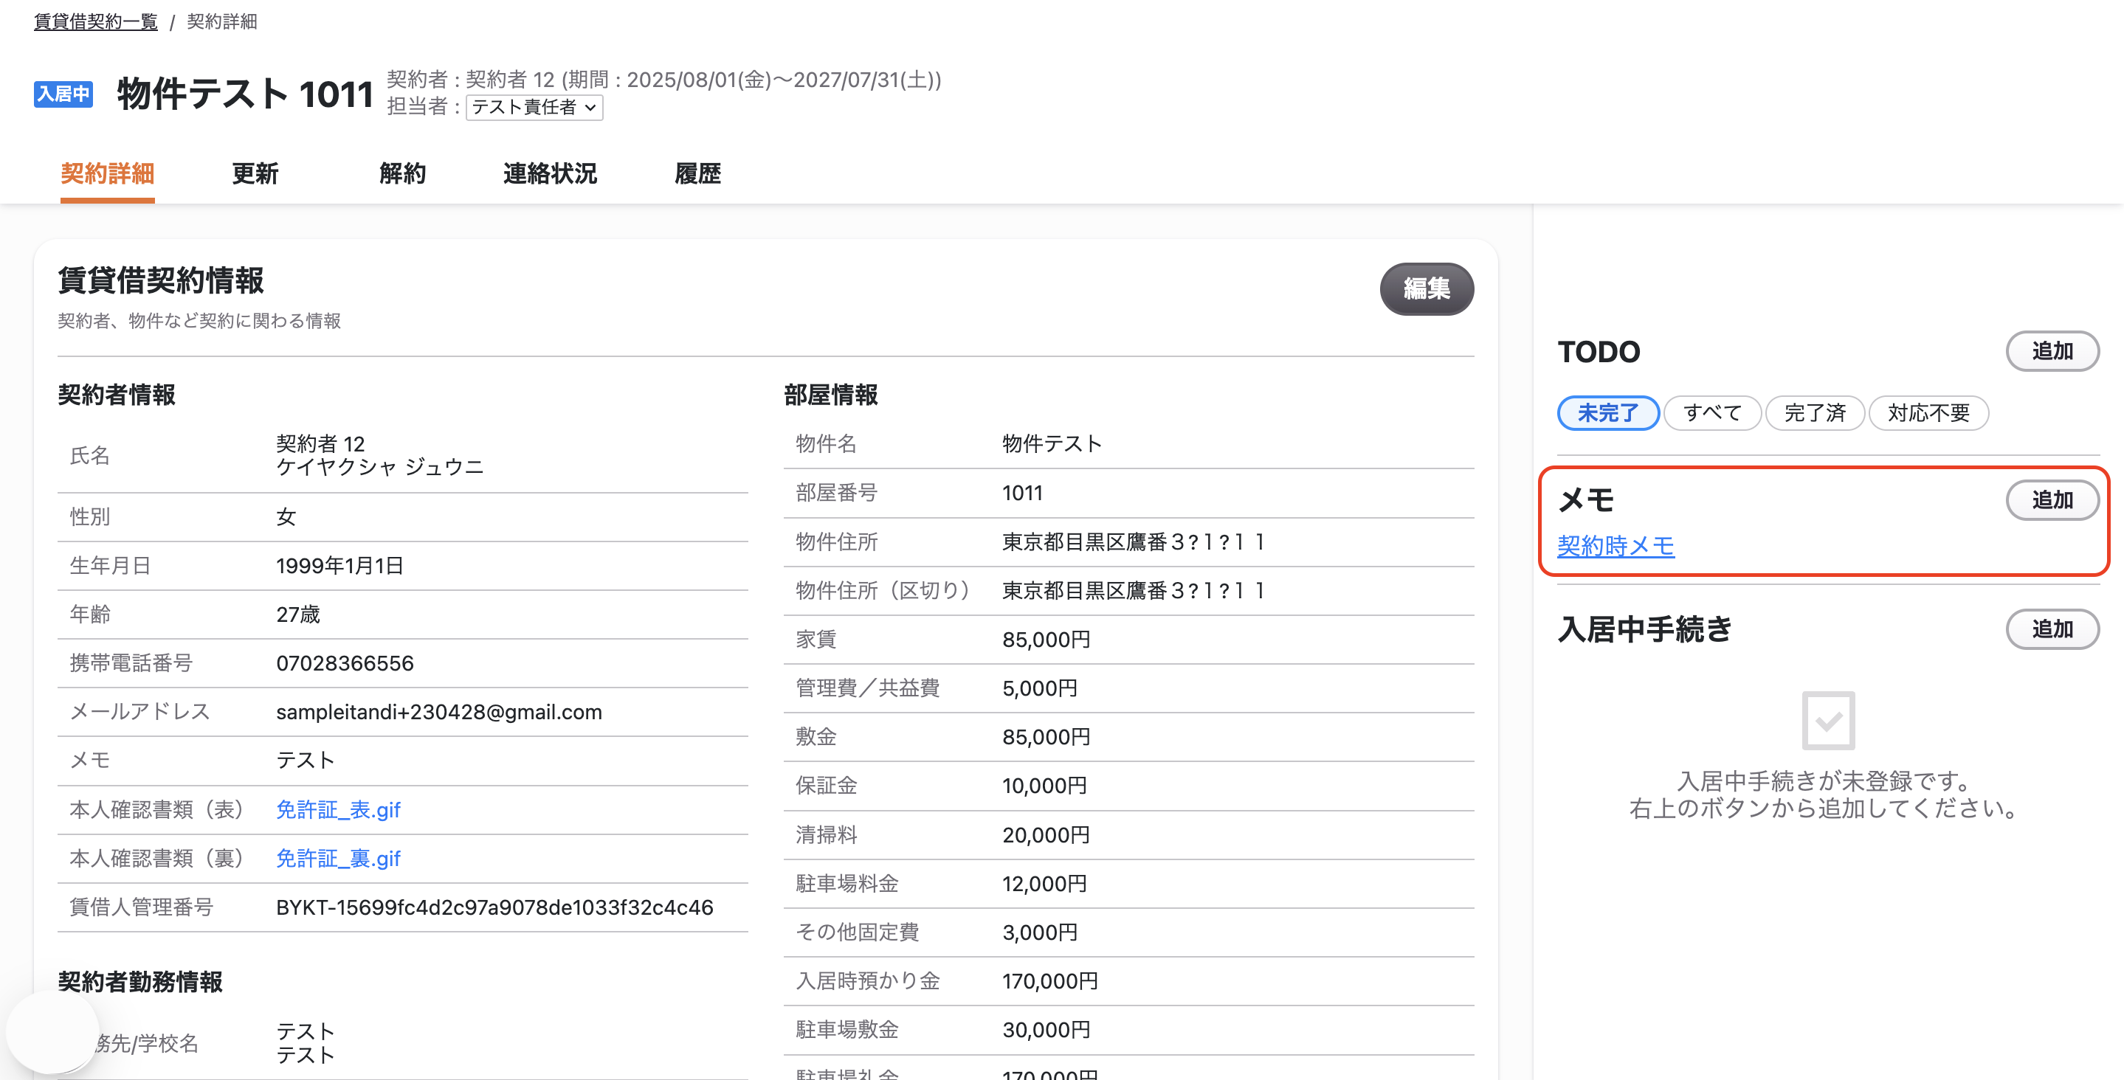Click the 契約詳細 breadcrumb text
The image size is (2124, 1080).
coord(222,21)
